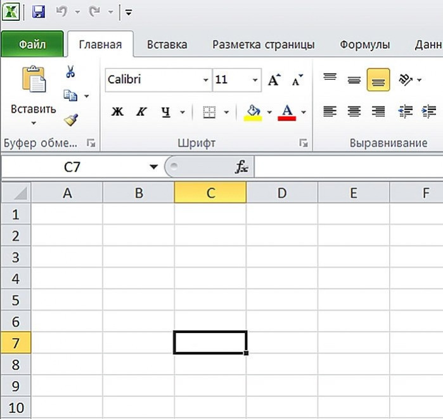The height and width of the screenshot is (419, 443).
Task: Click the Select All corner triangle
Action: (16, 192)
